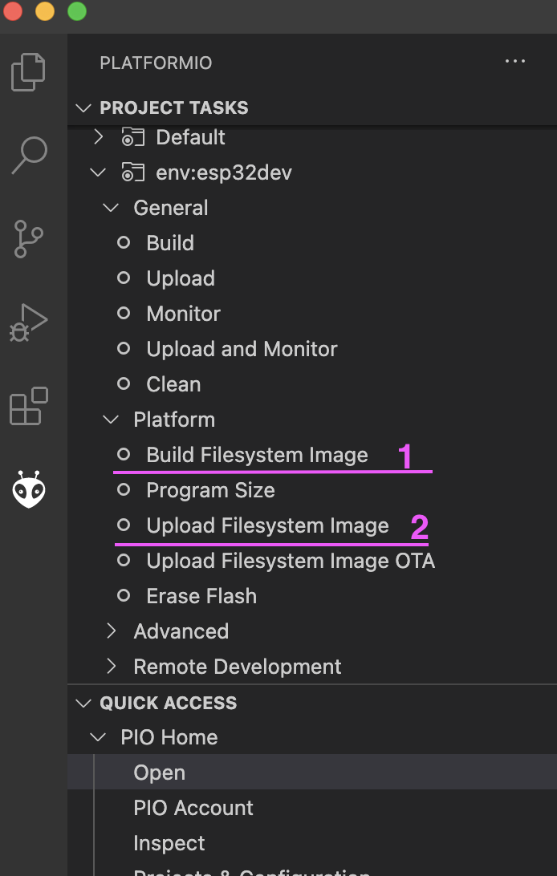Collapse the QUICK ACCESS section
Image resolution: width=557 pixels, height=876 pixels.
[x=83, y=703]
